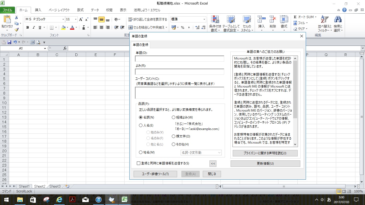Enable 登録と同時に単語情報を送信する checkbox

[138, 163]
